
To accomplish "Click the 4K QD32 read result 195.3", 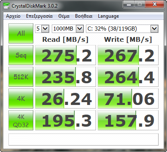I will (65, 120).
